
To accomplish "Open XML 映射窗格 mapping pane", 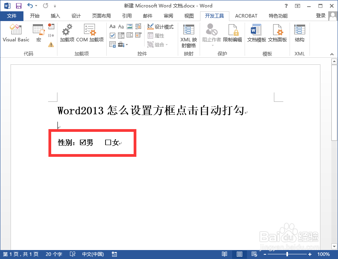I will coord(189,36).
